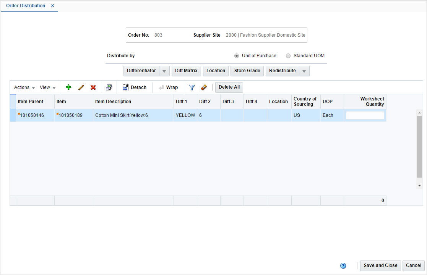427x275 pixels.
Task: Open help with the question mark icon
Action: [x=343, y=265]
